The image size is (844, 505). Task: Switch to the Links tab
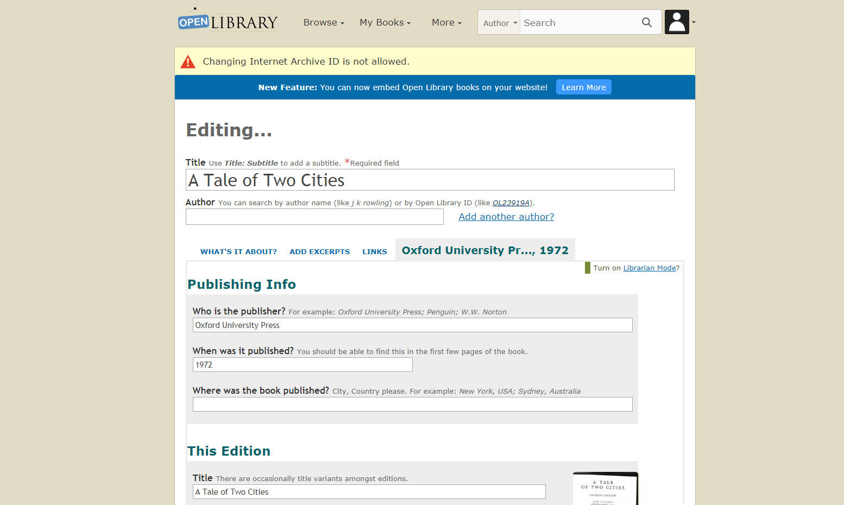(375, 251)
